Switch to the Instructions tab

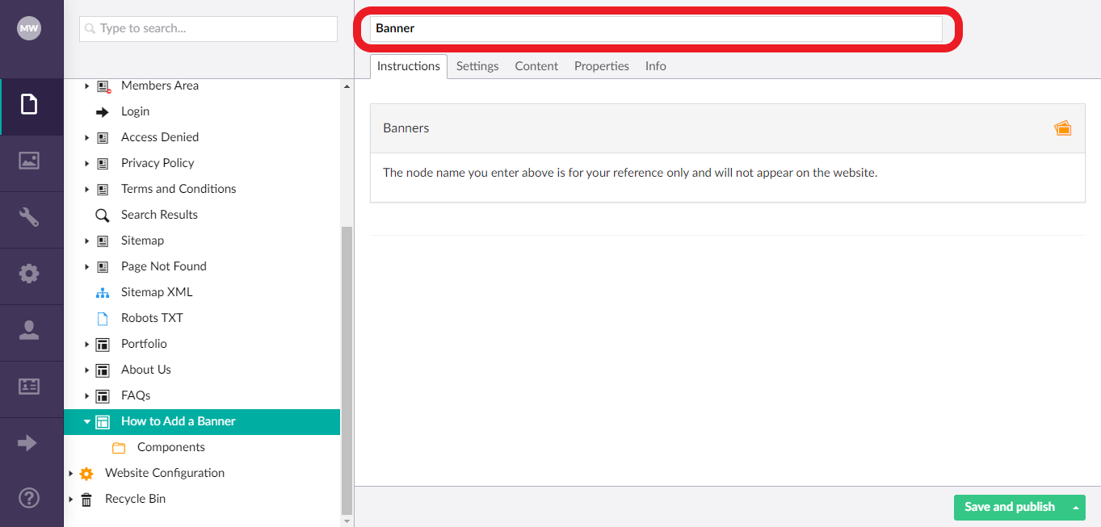[409, 66]
